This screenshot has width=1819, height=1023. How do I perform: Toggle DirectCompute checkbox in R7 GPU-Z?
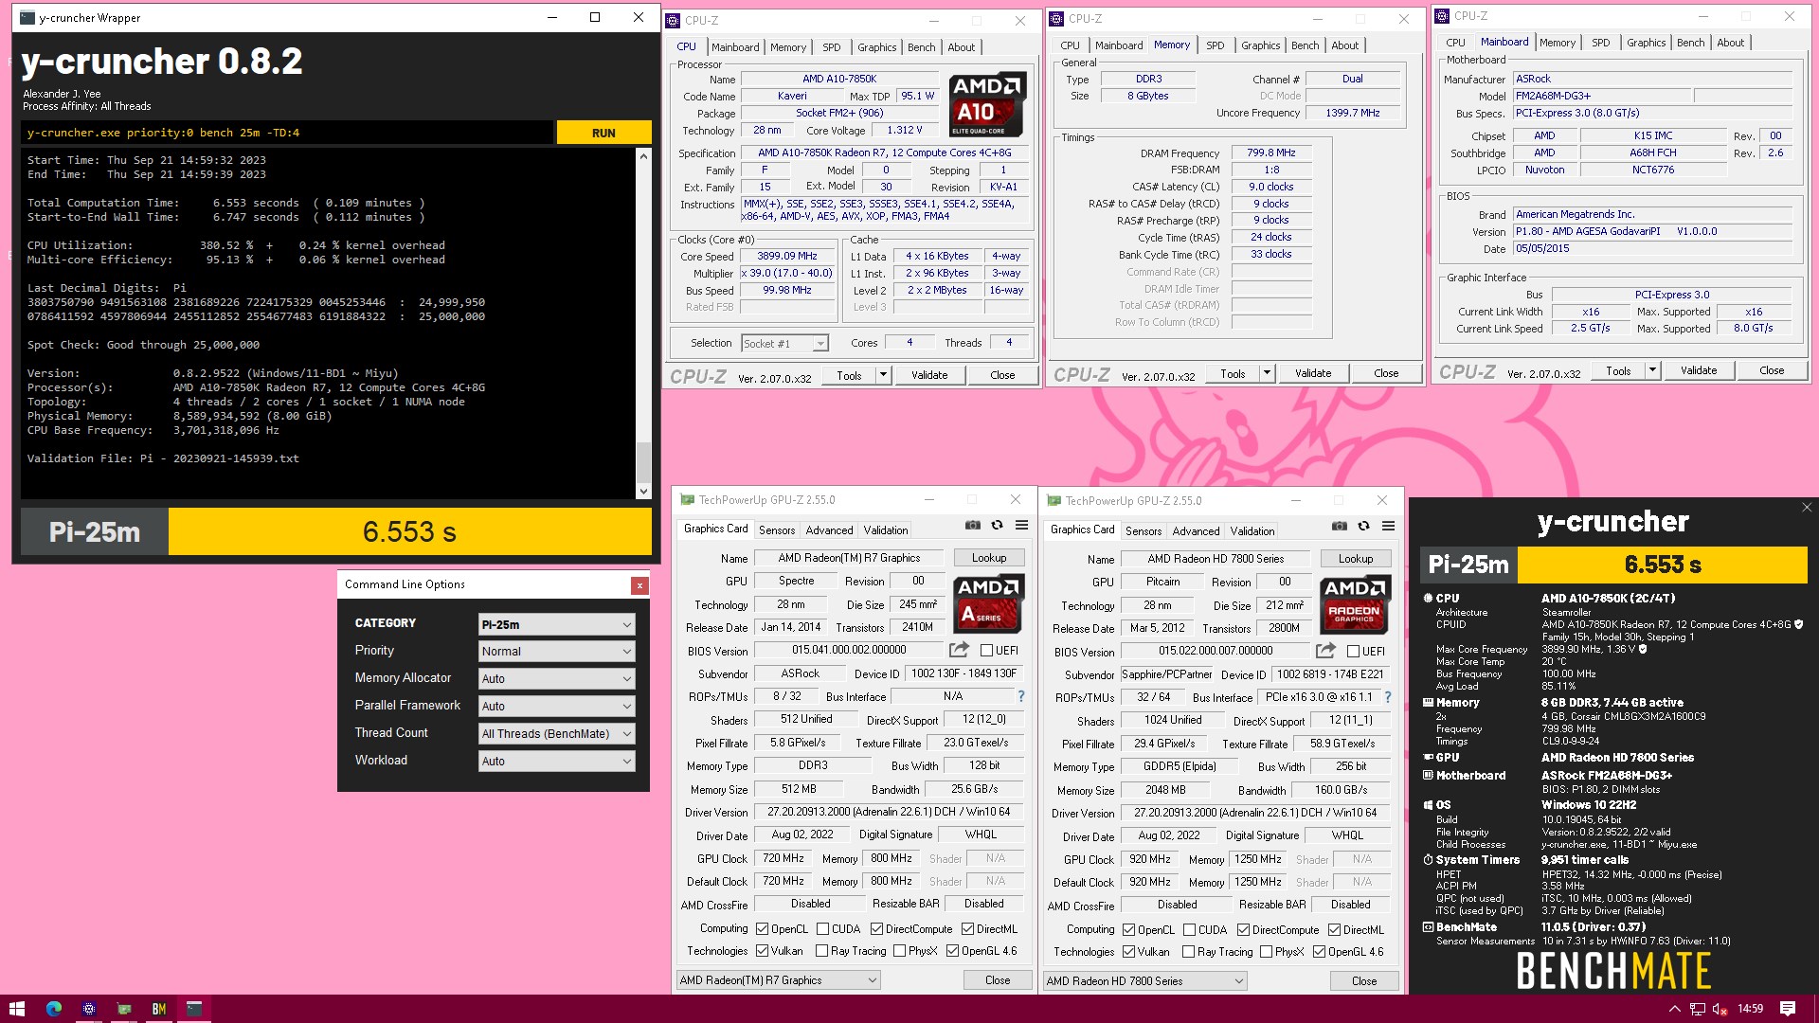point(877,929)
